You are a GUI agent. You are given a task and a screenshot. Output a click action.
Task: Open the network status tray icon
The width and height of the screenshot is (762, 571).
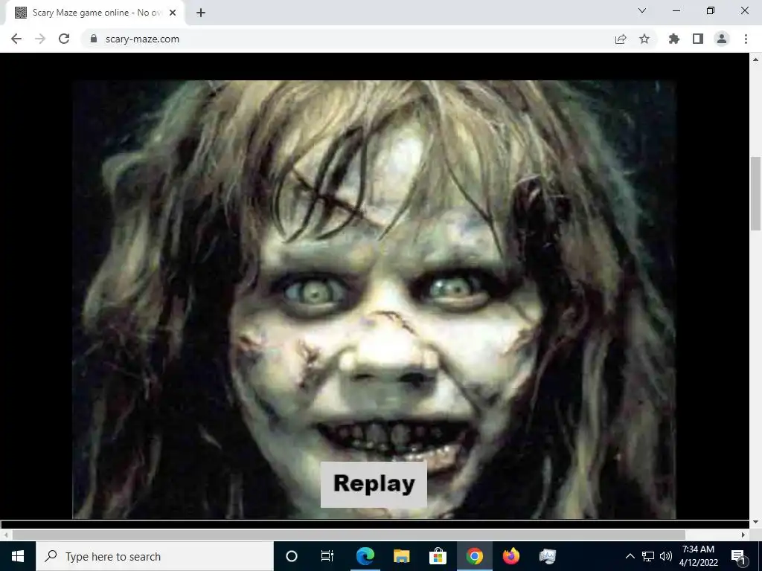(x=648, y=556)
